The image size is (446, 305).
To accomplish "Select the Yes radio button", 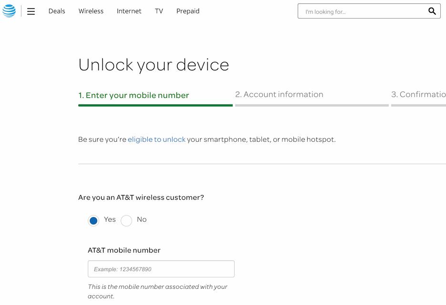I will tap(93, 220).
